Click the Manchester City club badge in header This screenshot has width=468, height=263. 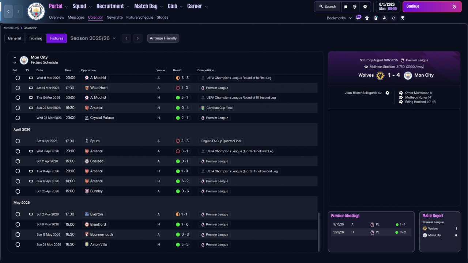click(x=36, y=11)
